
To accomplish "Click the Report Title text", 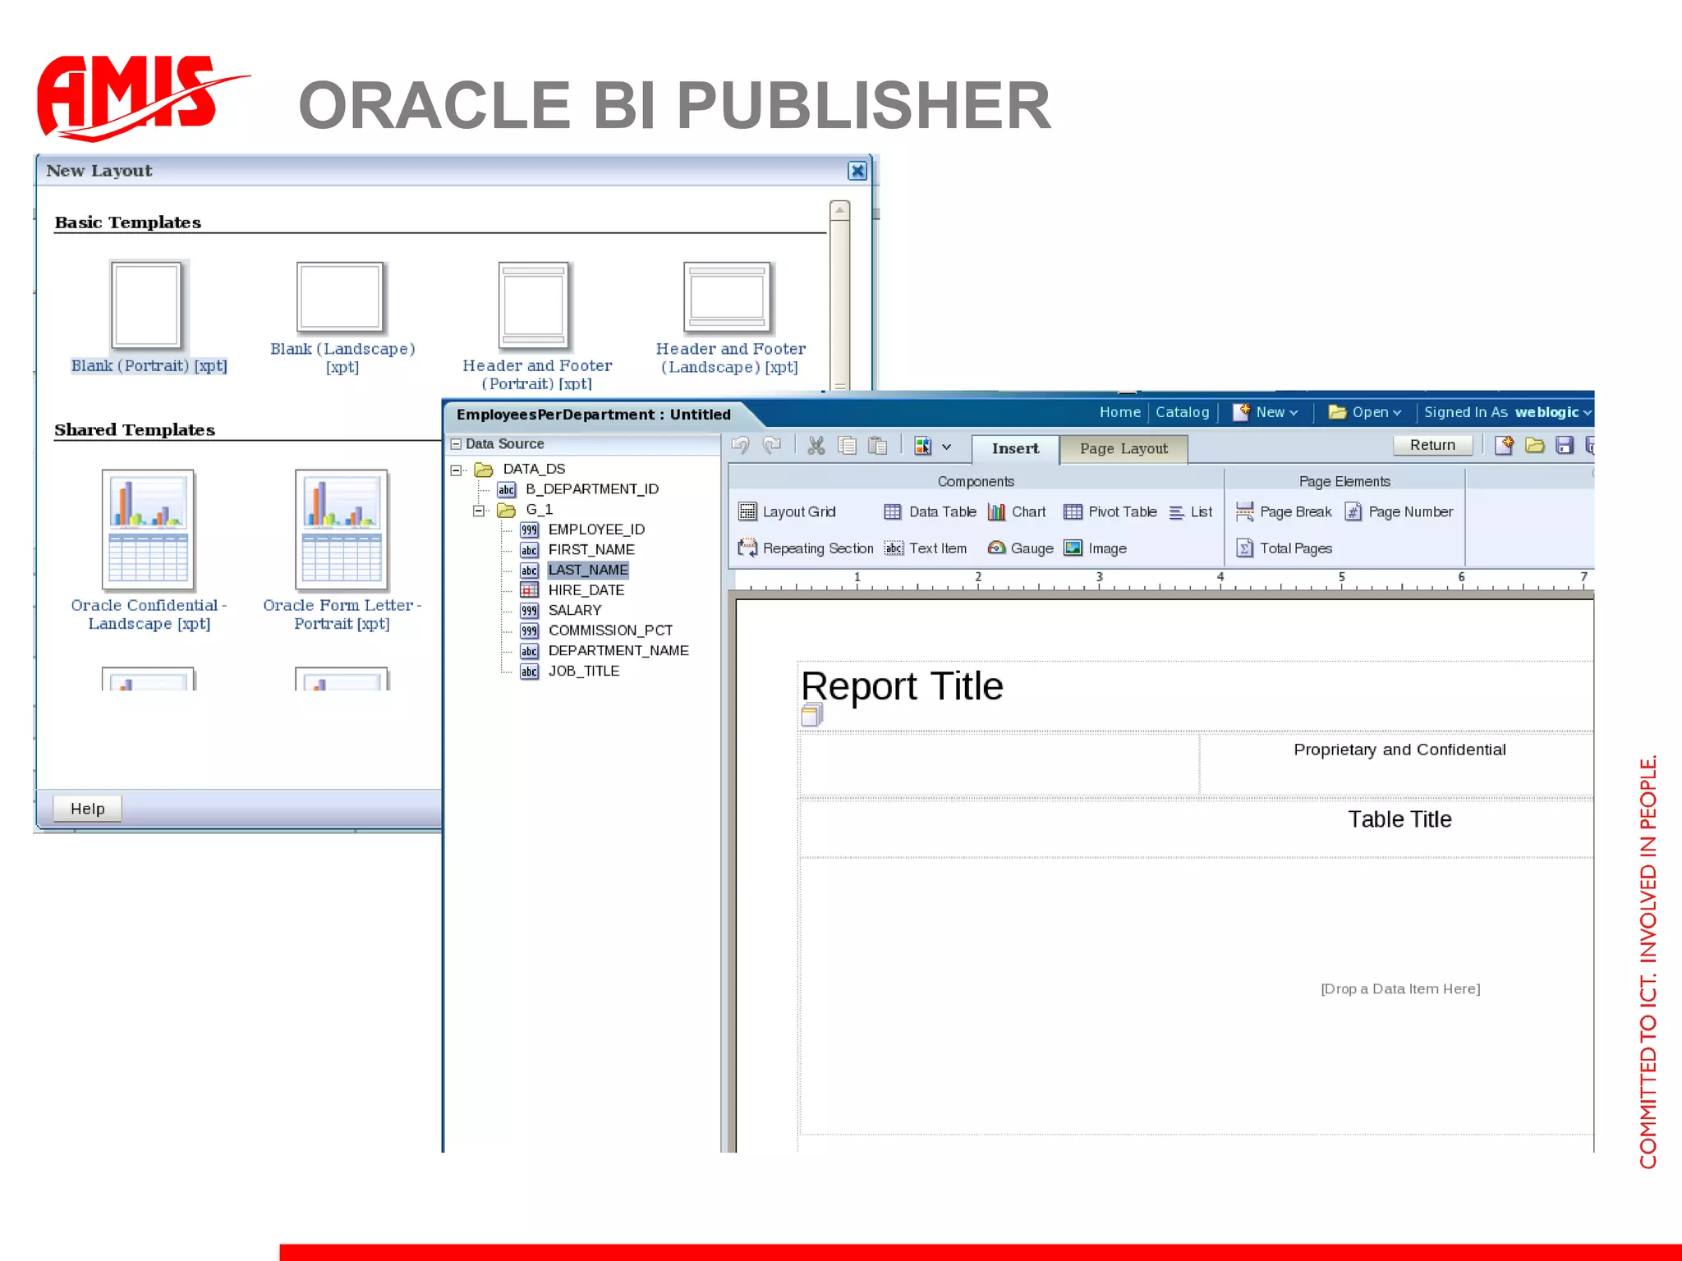I will tap(902, 686).
